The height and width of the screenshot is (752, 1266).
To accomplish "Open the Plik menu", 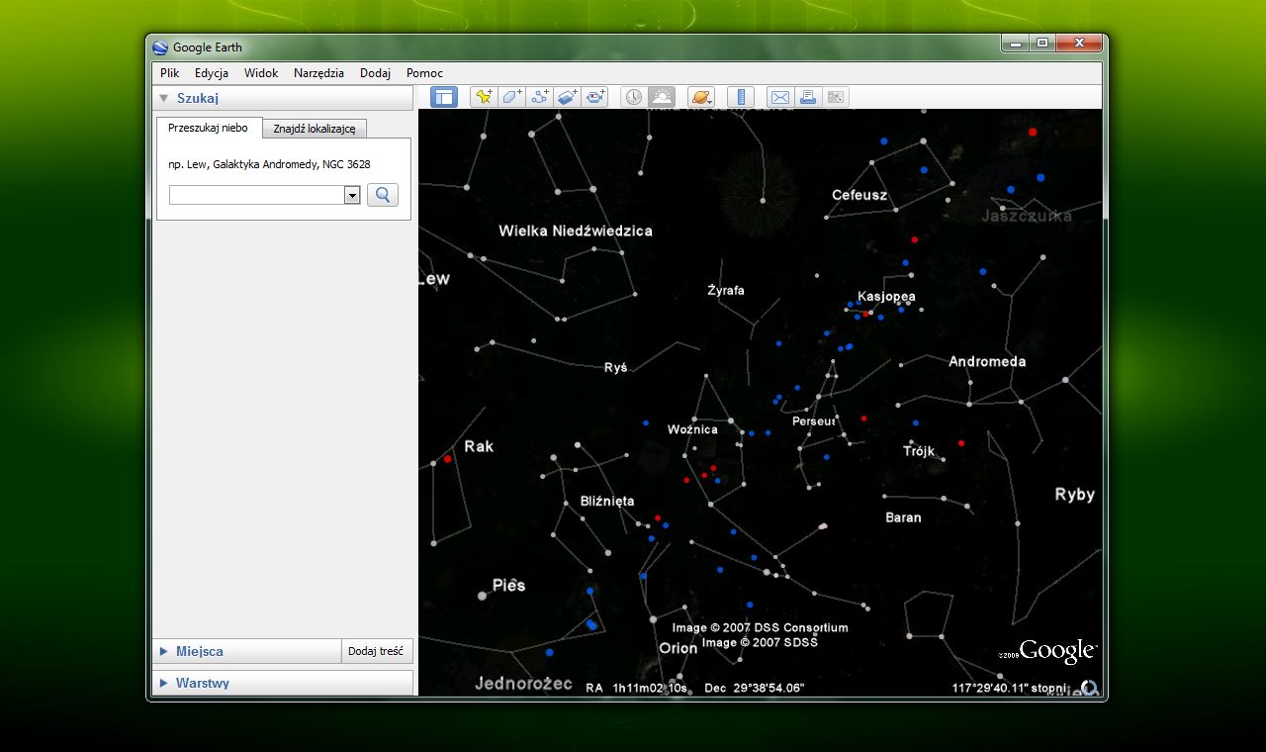I will (170, 73).
